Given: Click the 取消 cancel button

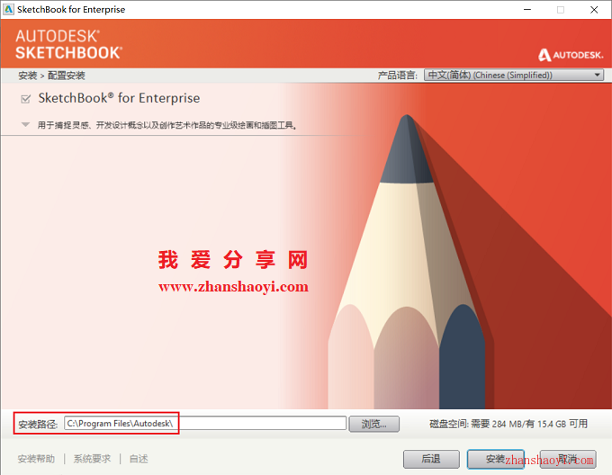Looking at the screenshot, I should 568,459.
